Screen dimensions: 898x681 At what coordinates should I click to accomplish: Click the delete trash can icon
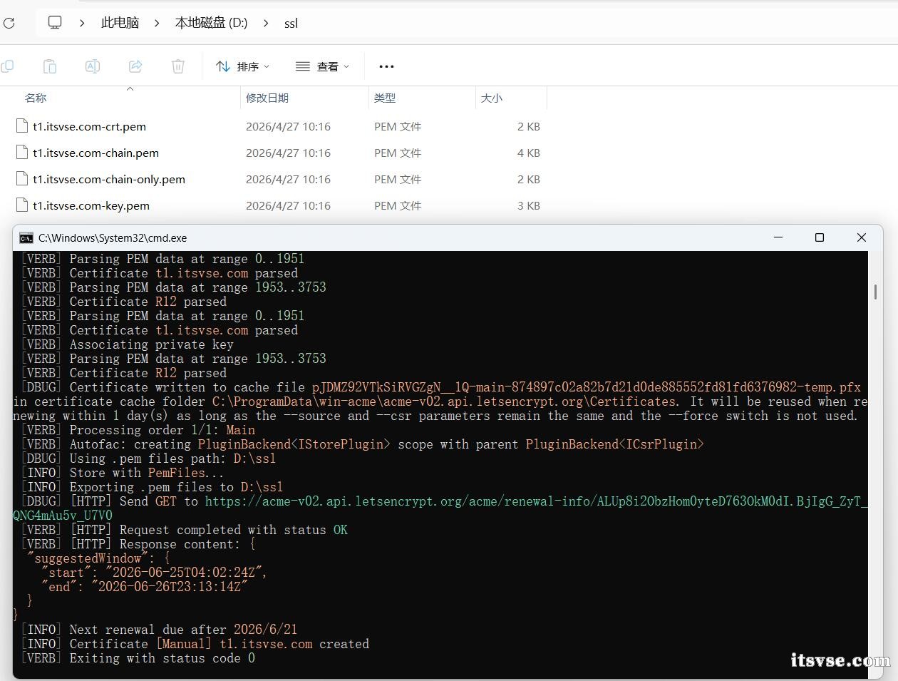click(x=178, y=66)
